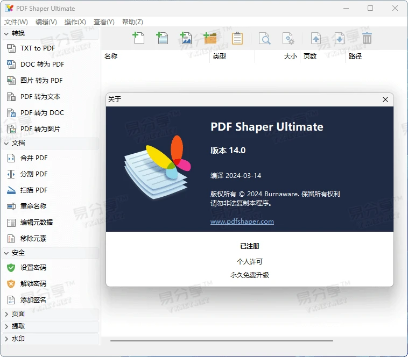Open the 查看(Y) menu
Image resolution: width=408 pixels, height=357 pixels.
pyautogui.click(x=104, y=22)
